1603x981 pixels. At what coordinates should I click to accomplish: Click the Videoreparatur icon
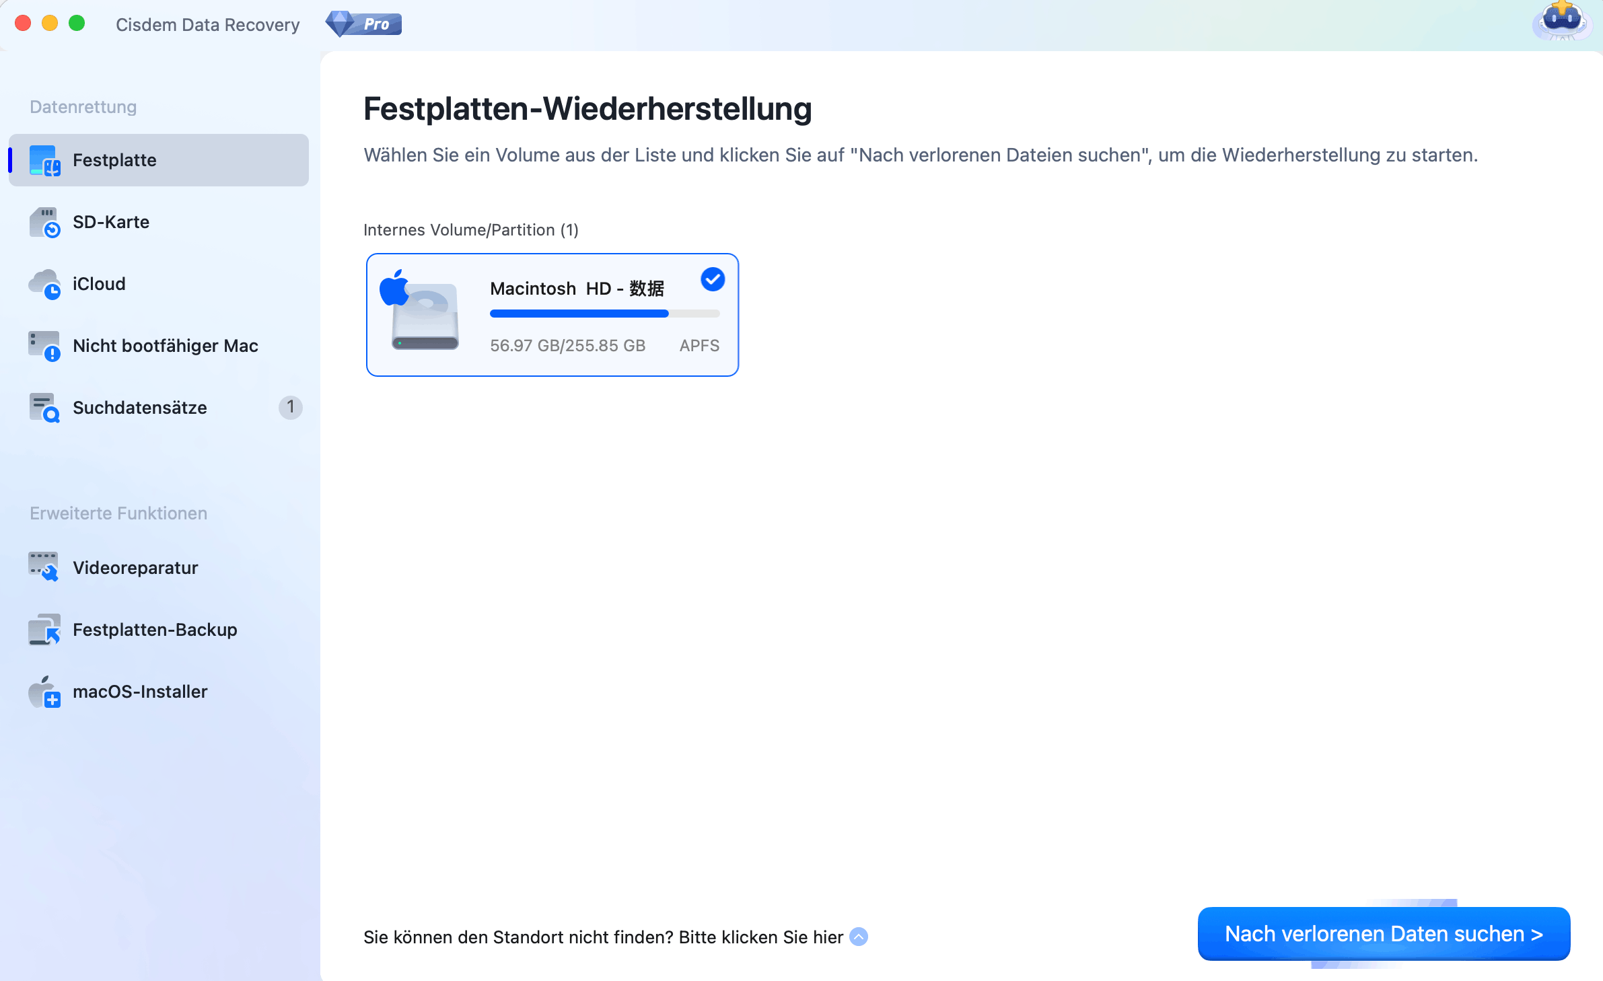[x=44, y=567]
